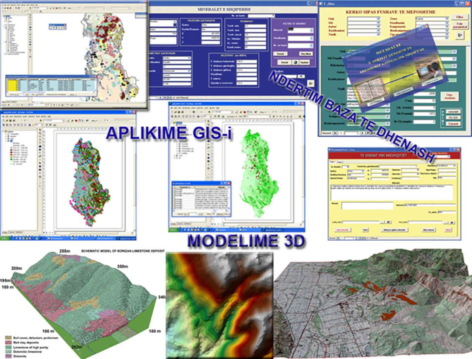This screenshot has width=472, height=359.
Task: Jump to last record in Mineralet form navigator
Action: [165, 97]
